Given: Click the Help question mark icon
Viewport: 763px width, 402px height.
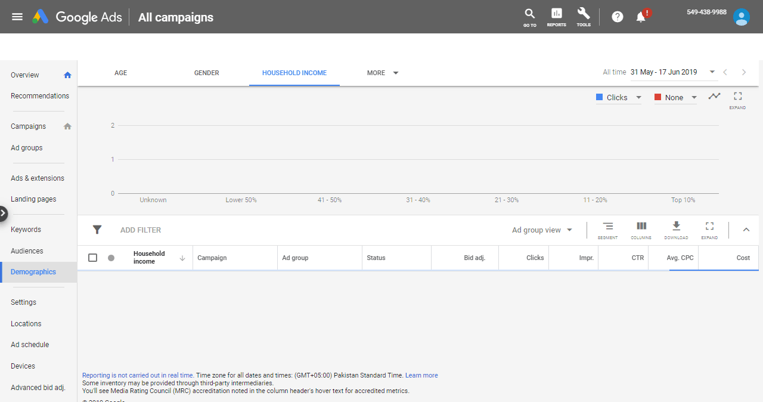Looking at the screenshot, I should click(x=618, y=17).
